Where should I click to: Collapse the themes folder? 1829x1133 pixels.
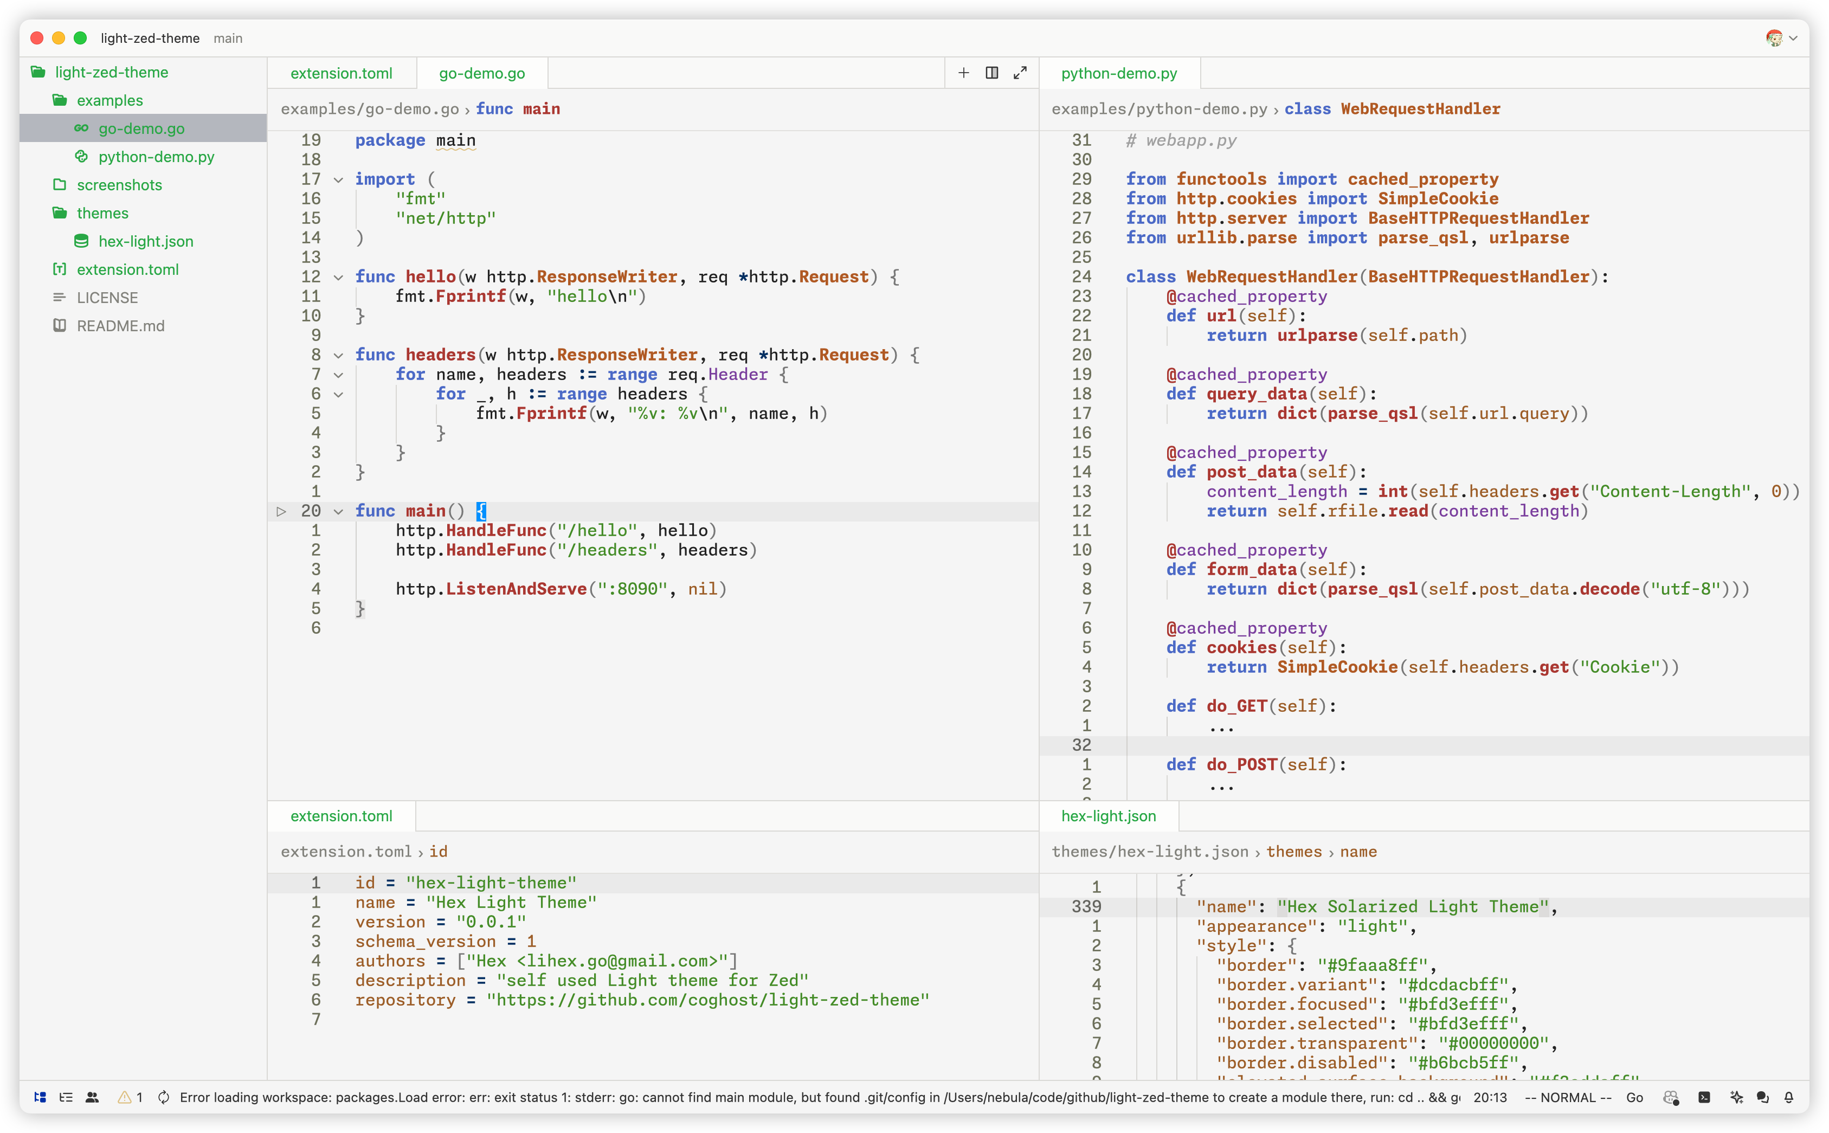(102, 213)
